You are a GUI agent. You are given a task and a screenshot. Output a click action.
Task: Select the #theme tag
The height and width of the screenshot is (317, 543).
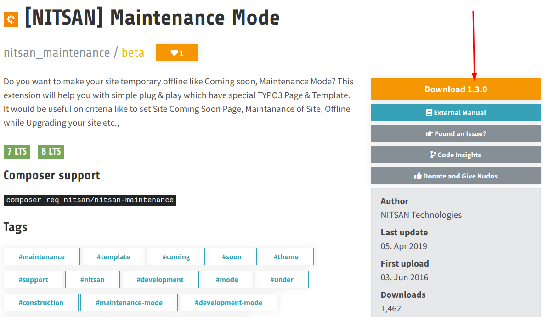click(286, 256)
